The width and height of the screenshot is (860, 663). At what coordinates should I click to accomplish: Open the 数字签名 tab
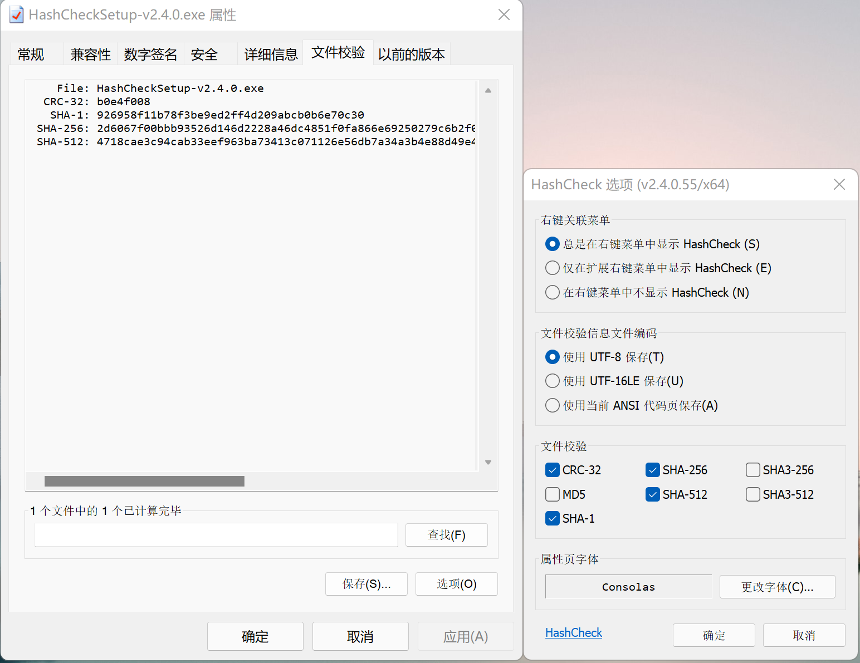150,55
